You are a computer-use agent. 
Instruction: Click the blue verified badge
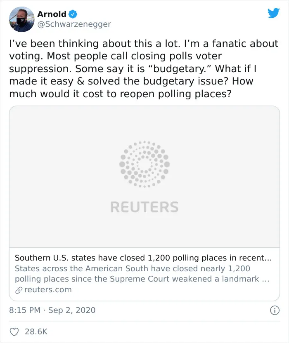(73, 14)
